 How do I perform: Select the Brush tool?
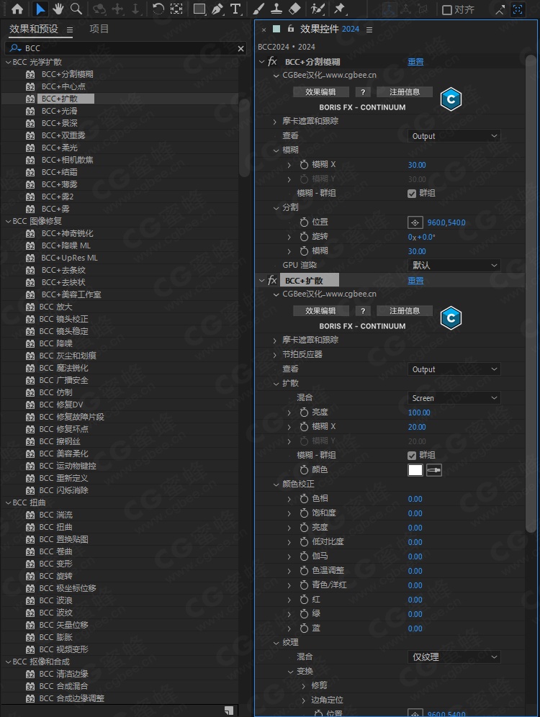[258, 9]
